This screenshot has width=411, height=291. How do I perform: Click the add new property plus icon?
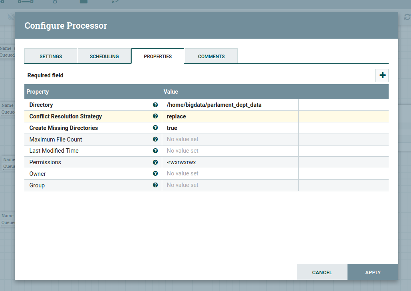coord(382,75)
